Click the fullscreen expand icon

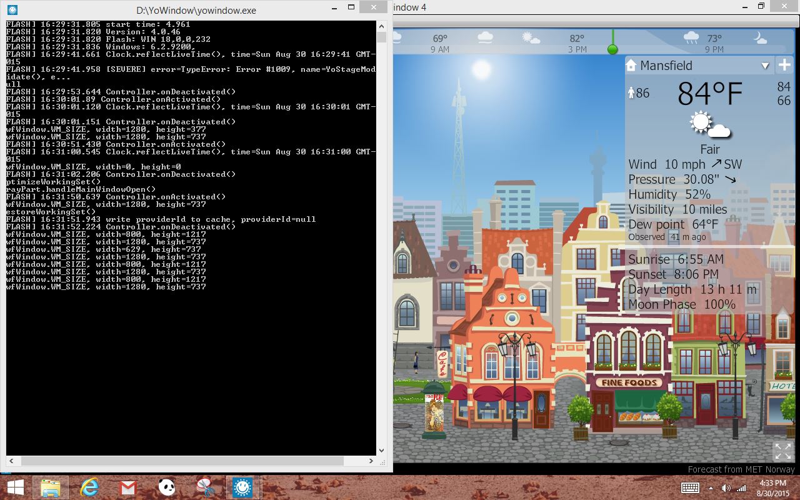click(x=782, y=450)
